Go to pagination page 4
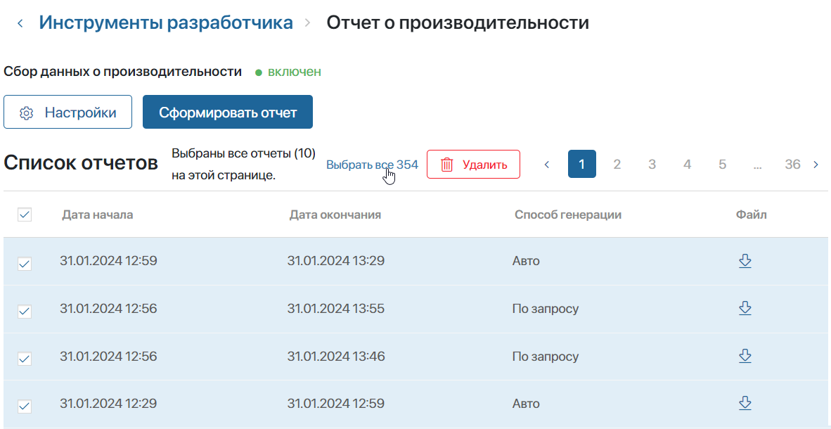The height and width of the screenshot is (429, 831). point(688,165)
